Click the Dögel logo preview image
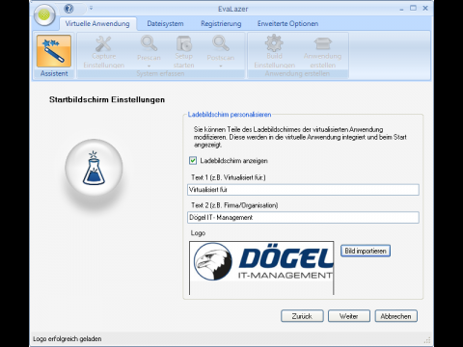The width and height of the screenshot is (463, 347). coord(261,268)
